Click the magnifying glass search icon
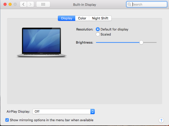Screen dimensions: 169x126 (129, 5)
